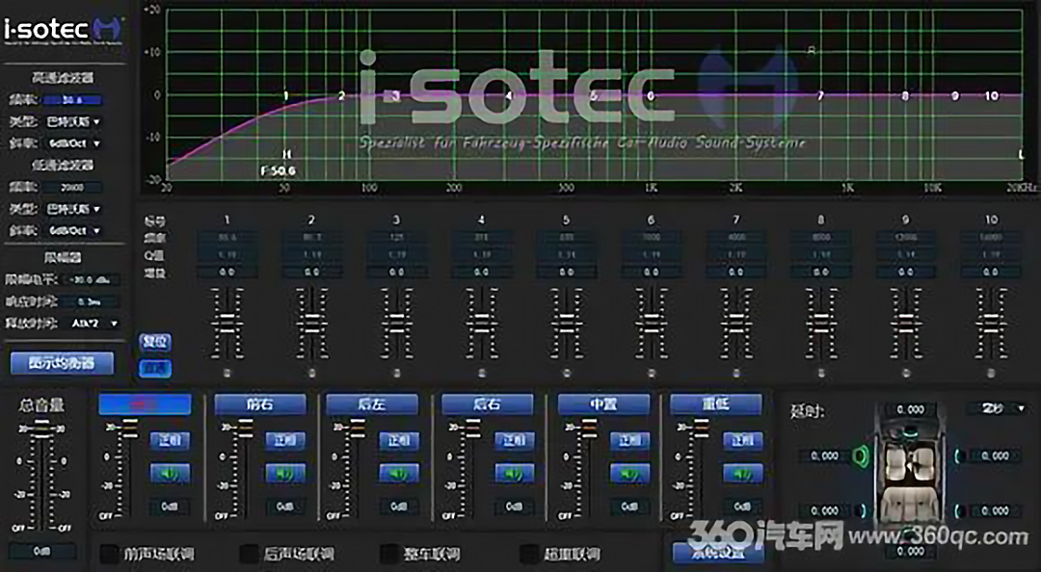Image resolution: width=1041 pixels, height=572 pixels.
Task: Open the low-pass filter 6dB/Oct slope dropdown
Action: pos(73,231)
